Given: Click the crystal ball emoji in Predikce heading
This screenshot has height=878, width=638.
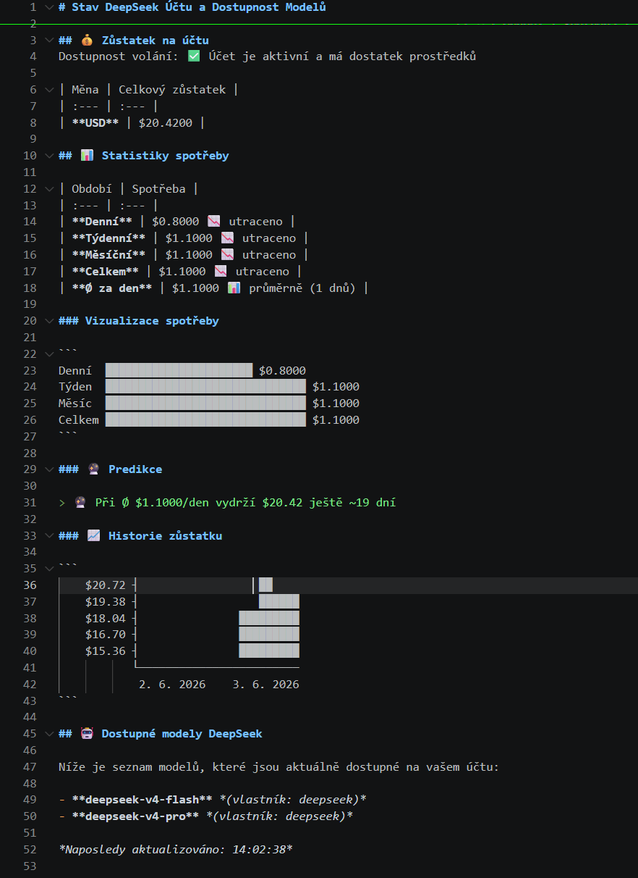Looking at the screenshot, I should click(x=93, y=469).
